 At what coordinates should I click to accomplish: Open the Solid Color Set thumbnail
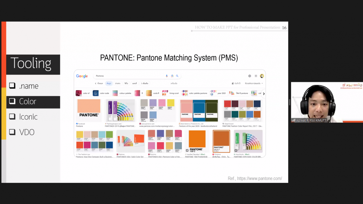pos(131,141)
